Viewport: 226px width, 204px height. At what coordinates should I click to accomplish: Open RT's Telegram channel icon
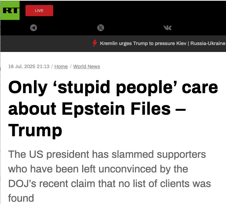point(34,28)
